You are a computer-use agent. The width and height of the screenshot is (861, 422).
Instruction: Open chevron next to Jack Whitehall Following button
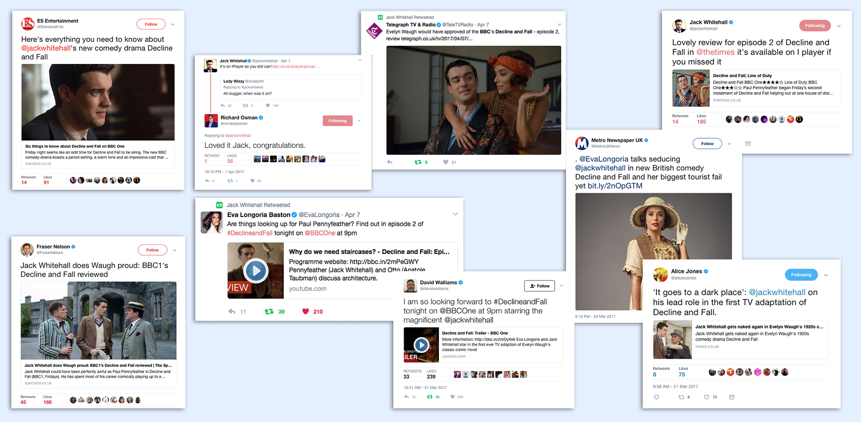click(x=838, y=26)
